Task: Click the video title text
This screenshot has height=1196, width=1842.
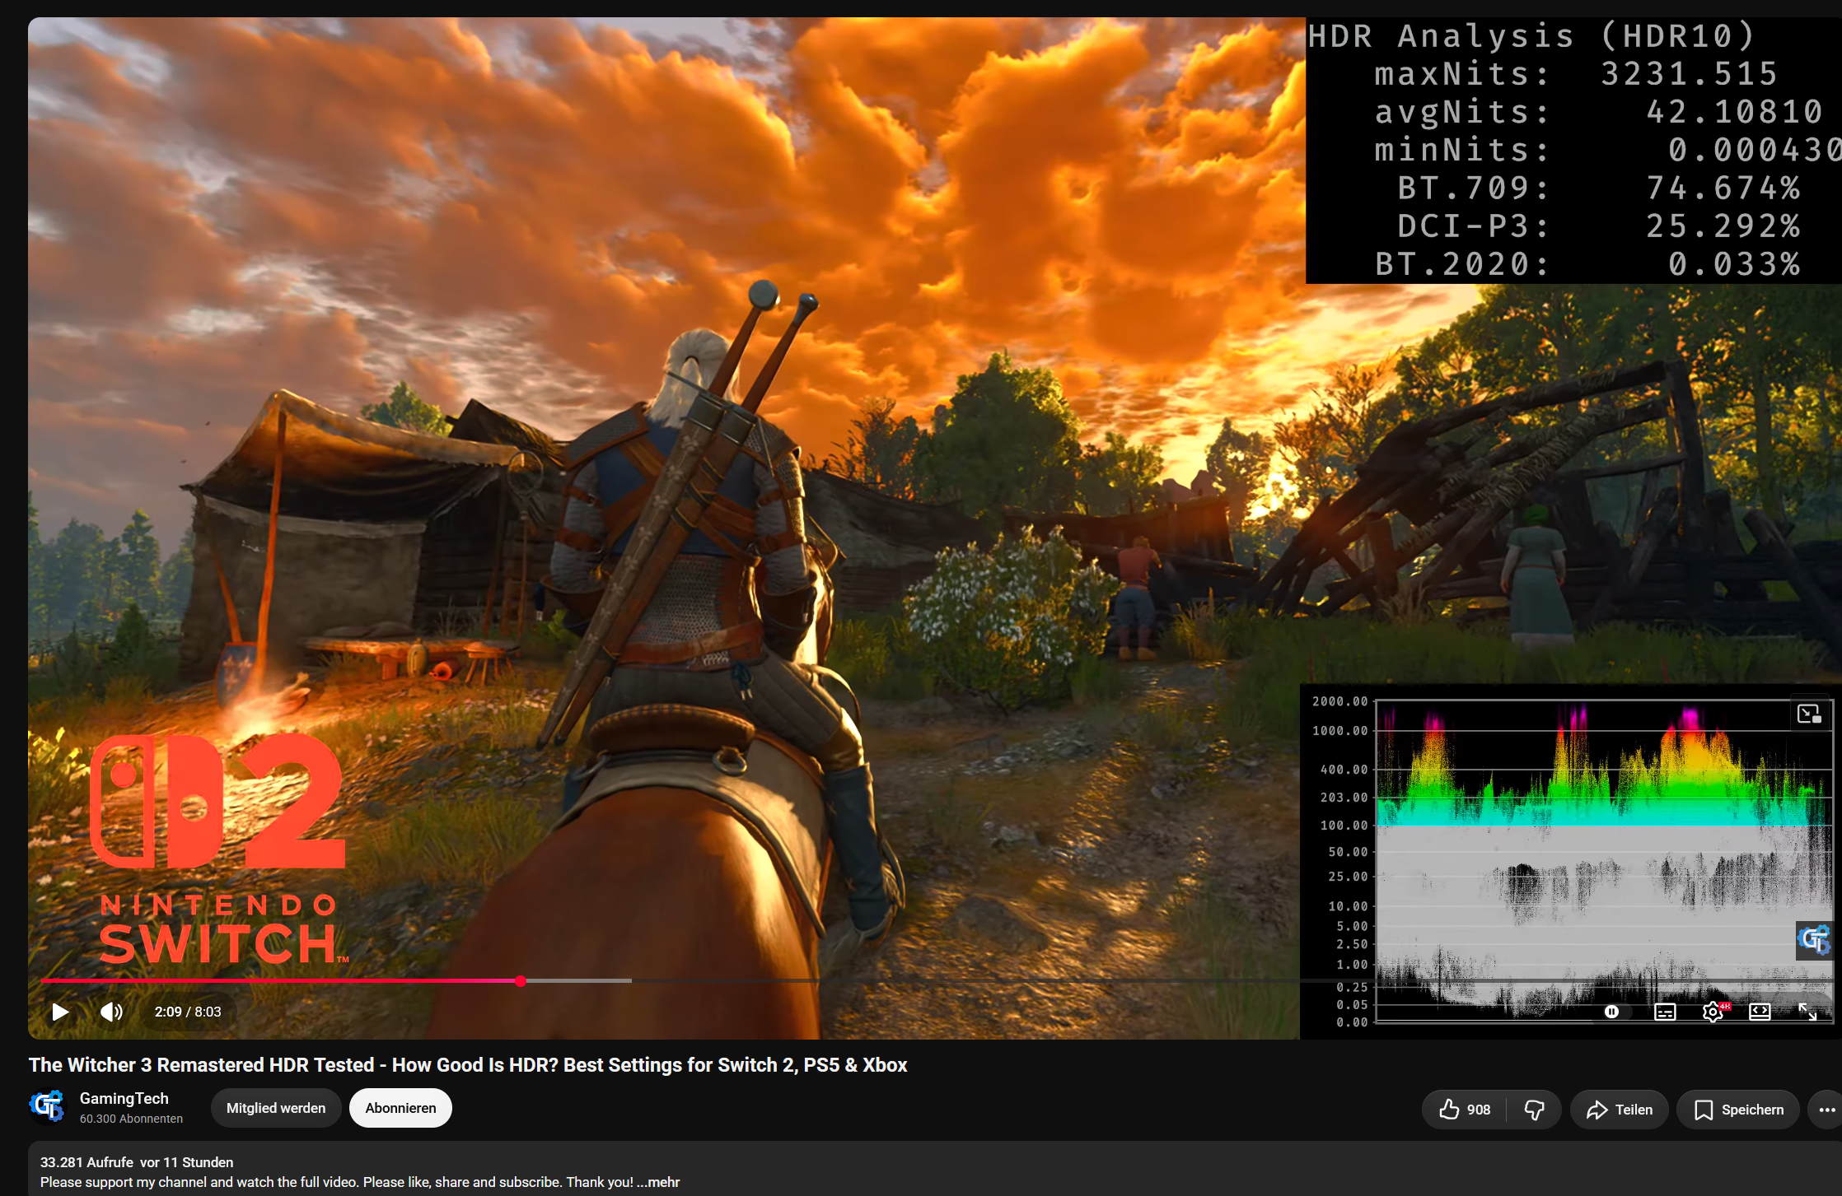Action: click(468, 1064)
